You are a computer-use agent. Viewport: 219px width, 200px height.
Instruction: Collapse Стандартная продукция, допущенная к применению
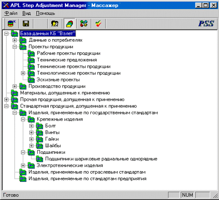(x=6, y=106)
